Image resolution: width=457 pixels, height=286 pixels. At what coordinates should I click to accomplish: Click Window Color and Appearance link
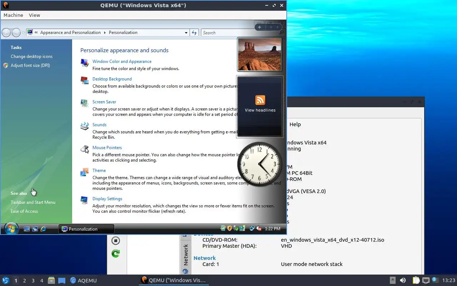(x=122, y=61)
